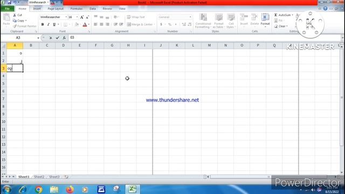Switch to the Insert tab

(37, 9)
